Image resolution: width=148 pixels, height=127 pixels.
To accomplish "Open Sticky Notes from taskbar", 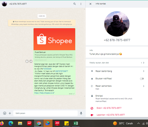I will 67,123.
